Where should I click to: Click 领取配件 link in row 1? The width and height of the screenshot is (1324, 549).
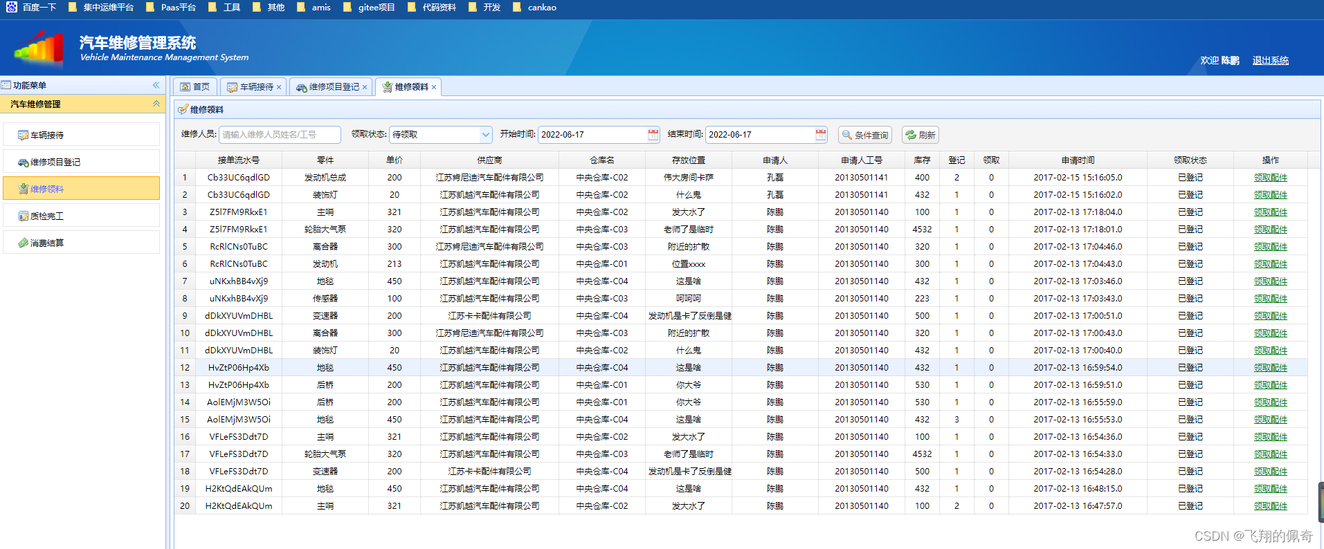pyautogui.click(x=1271, y=178)
